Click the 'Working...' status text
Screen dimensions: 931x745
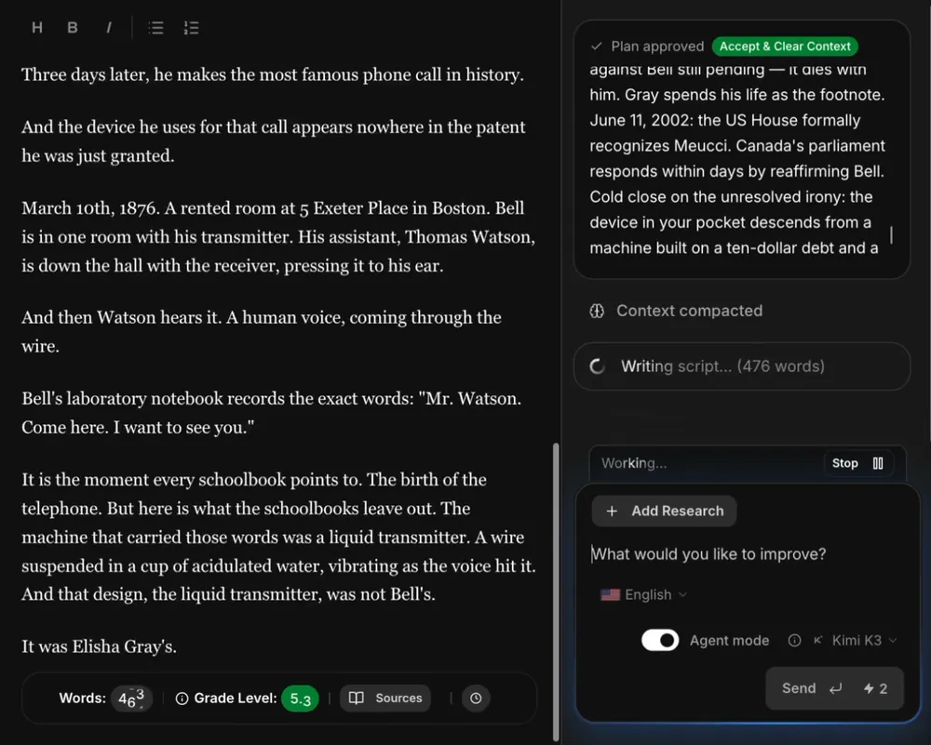click(x=633, y=463)
